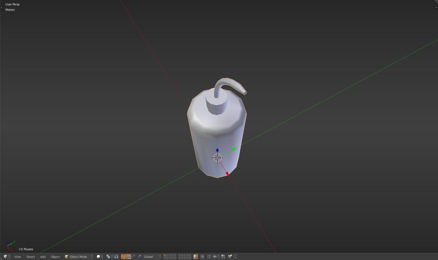Open the View menu
This screenshot has height=260, width=438.
click(18, 256)
